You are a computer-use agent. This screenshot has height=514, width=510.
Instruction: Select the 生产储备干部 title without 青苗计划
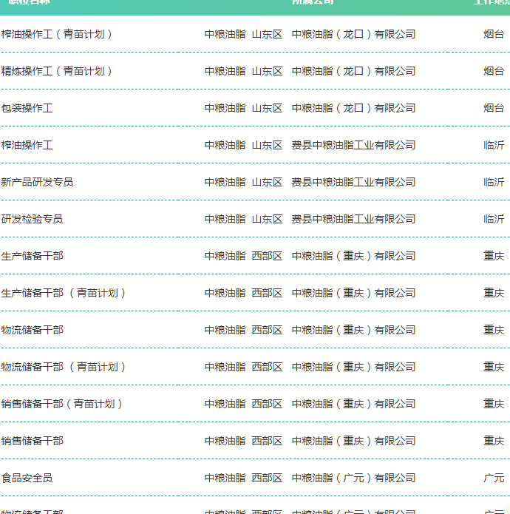(32, 256)
